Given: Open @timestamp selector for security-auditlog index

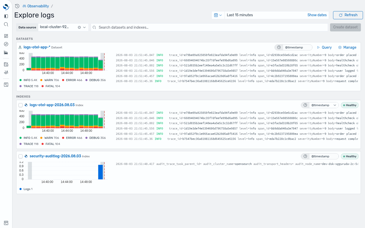Looking at the screenshot, I should [320, 156].
